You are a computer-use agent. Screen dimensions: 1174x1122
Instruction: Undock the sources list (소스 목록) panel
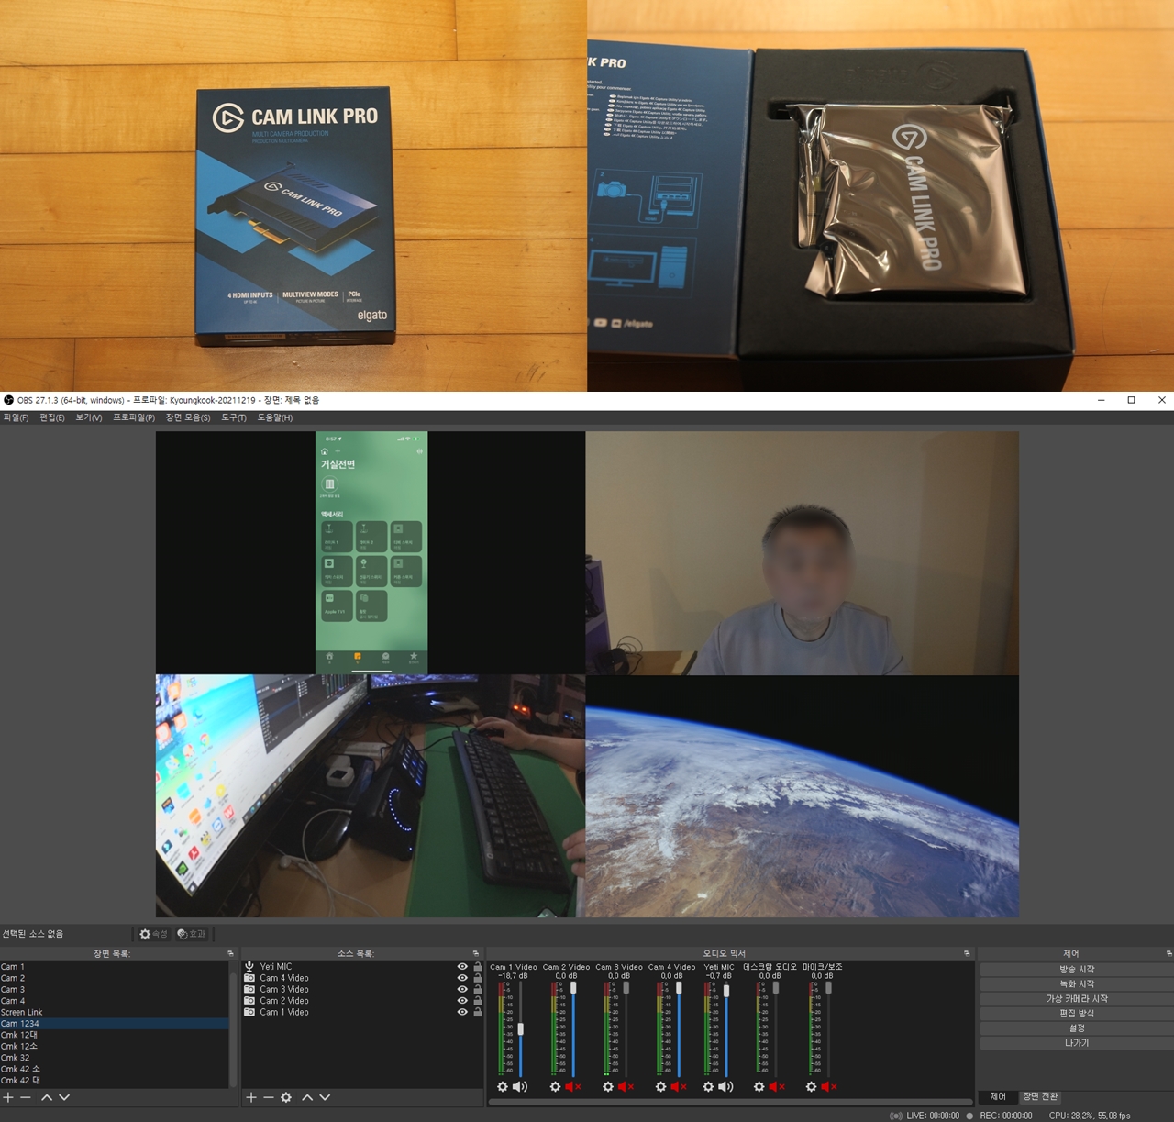(476, 954)
